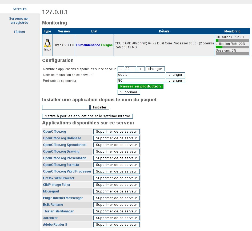Screen dimensions: 252x231
Task: Click the Supprimer server button
Action: point(129,92)
